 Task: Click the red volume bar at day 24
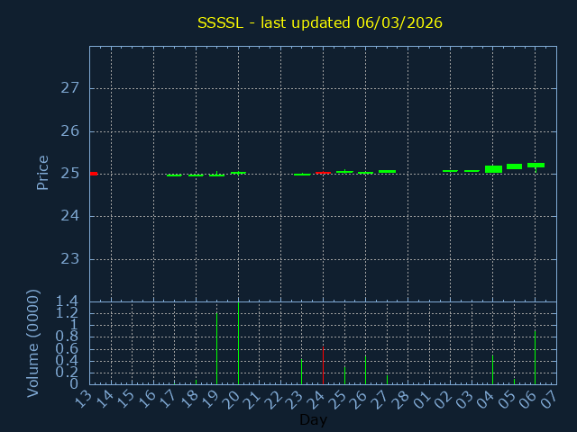pyautogui.click(x=323, y=365)
